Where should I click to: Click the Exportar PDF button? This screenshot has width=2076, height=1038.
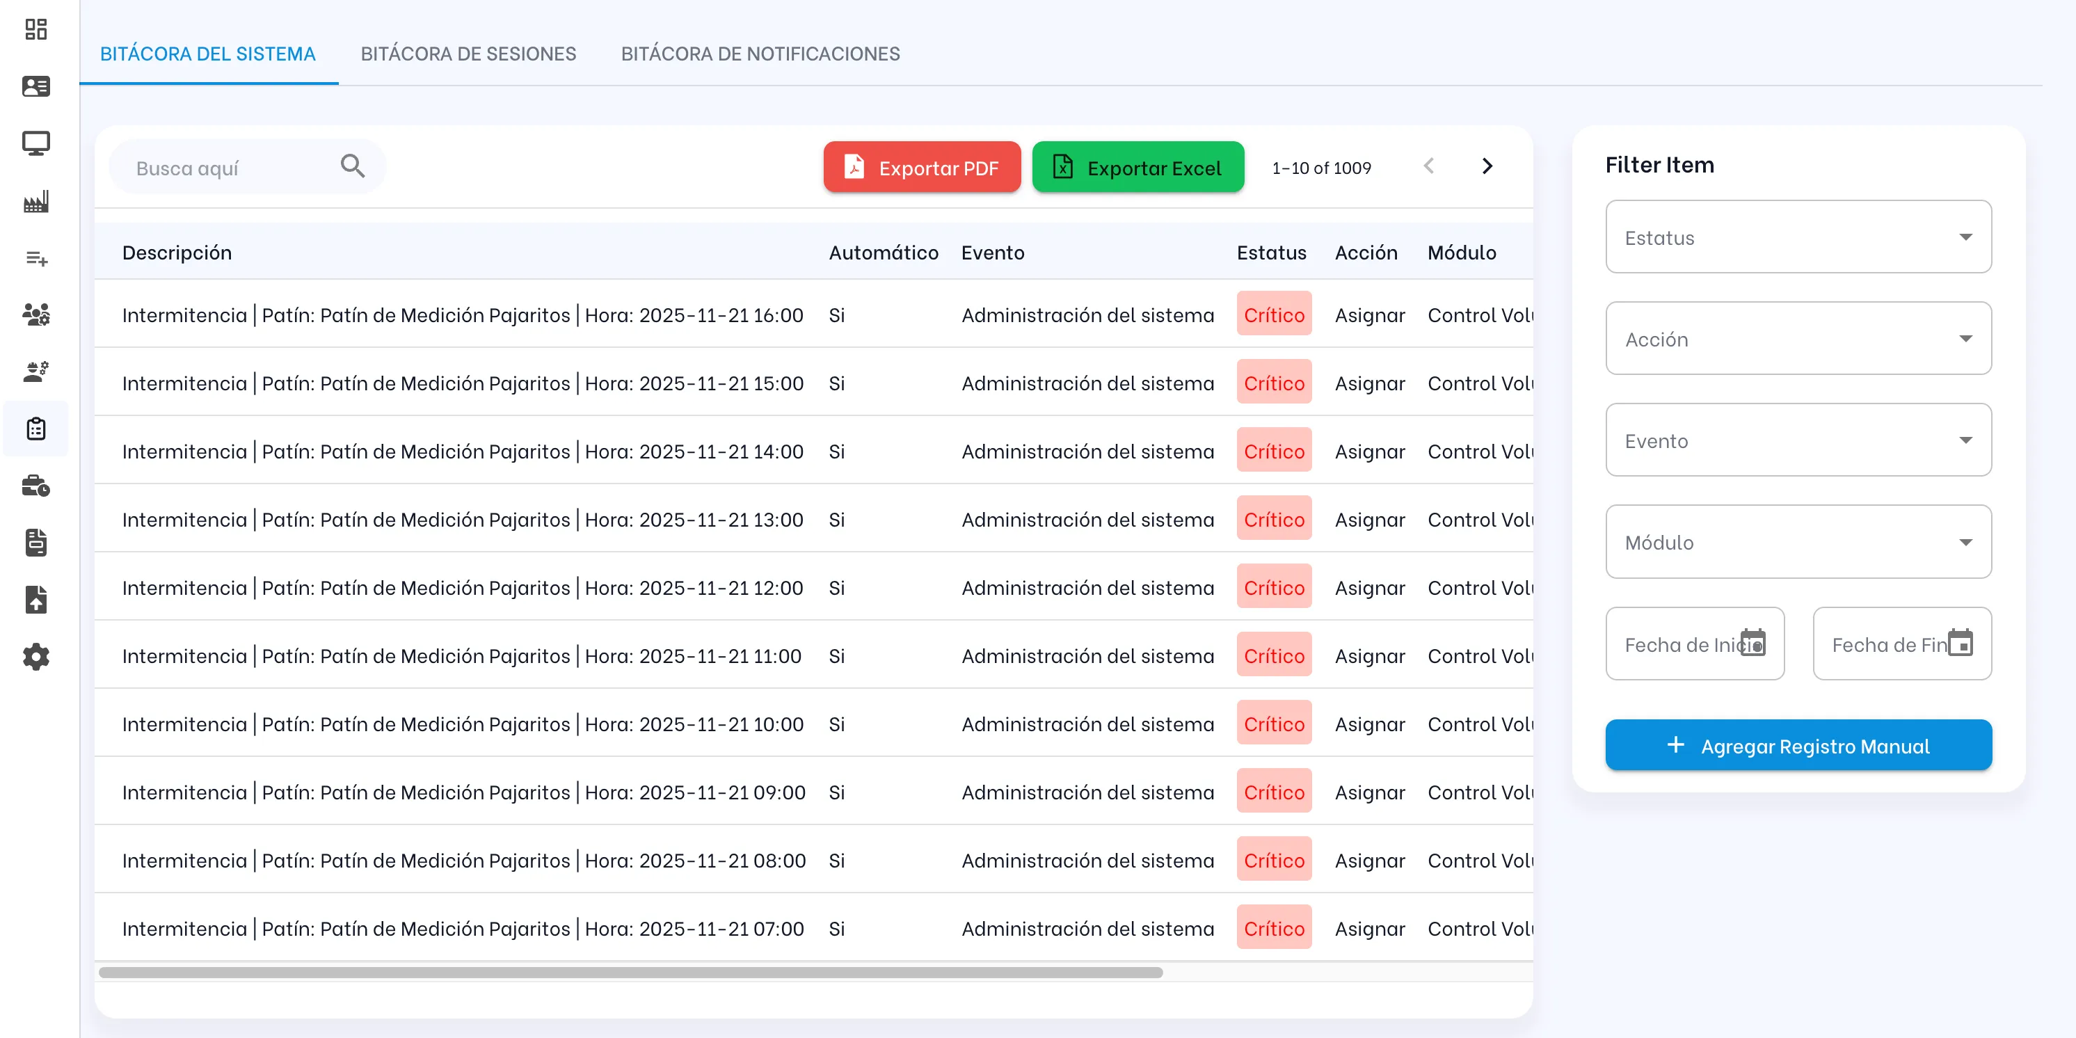tap(921, 168)
